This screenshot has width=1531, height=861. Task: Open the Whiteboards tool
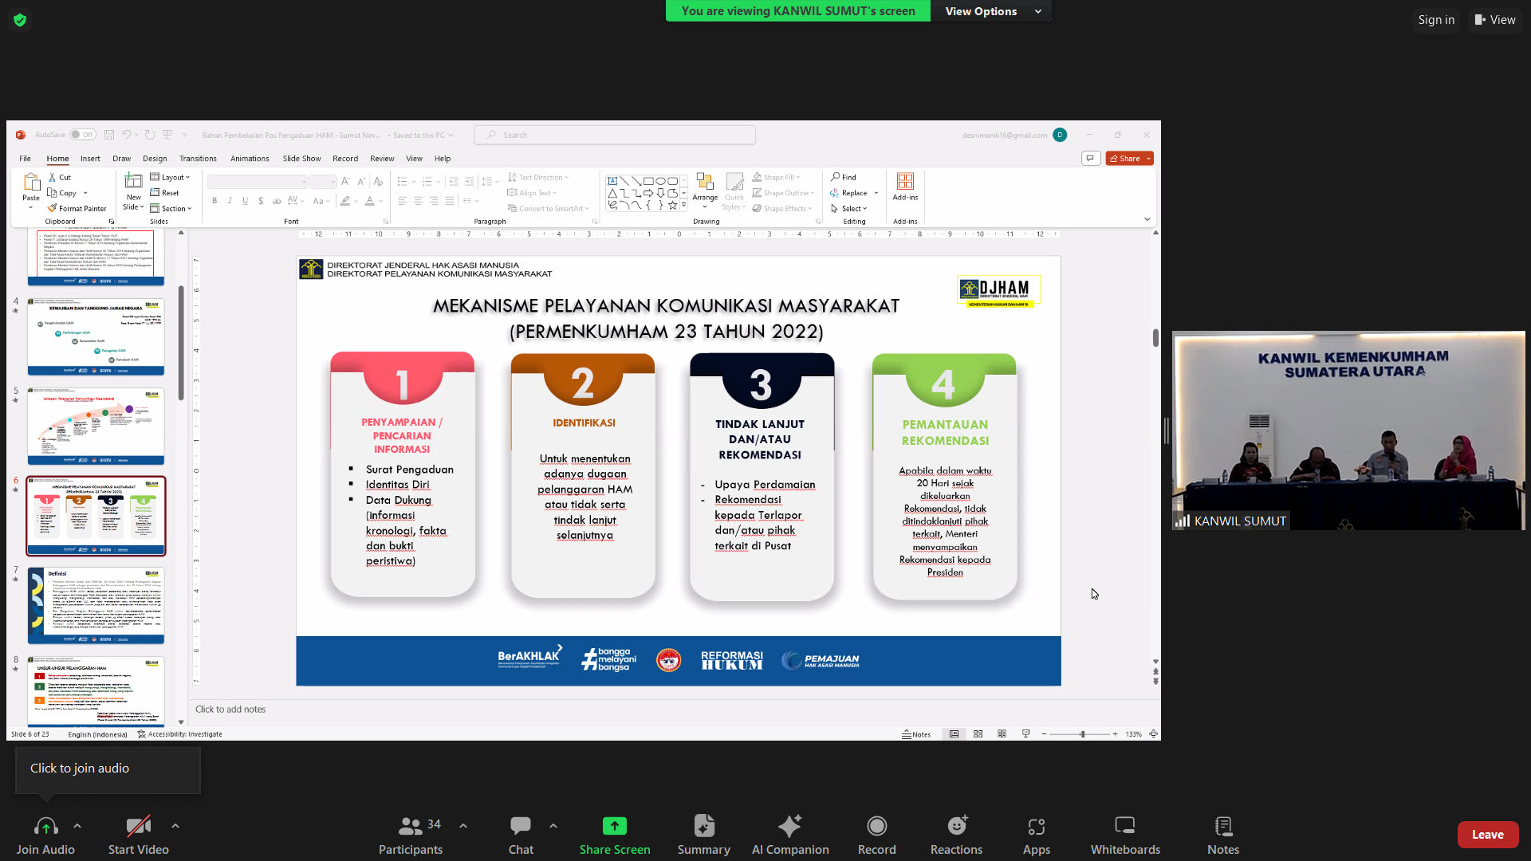1124,826
